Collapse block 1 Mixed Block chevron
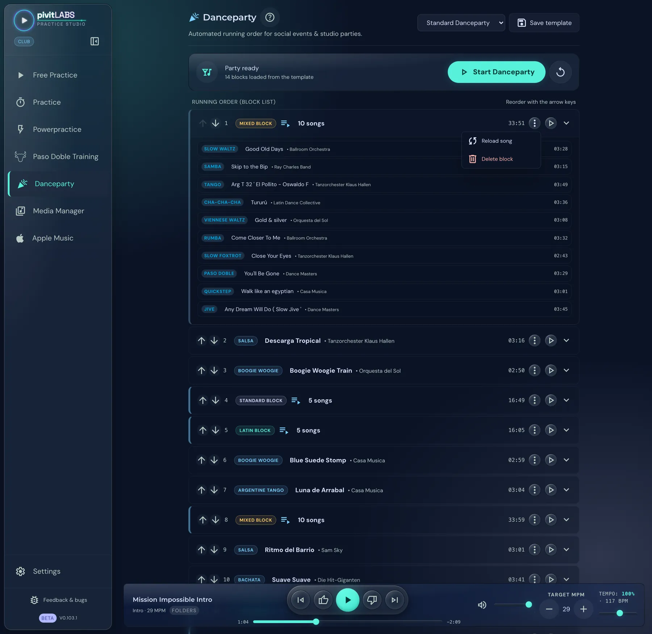Image resolution: width=652 pixels, height=634 pixels. click(x=567, y=123)
